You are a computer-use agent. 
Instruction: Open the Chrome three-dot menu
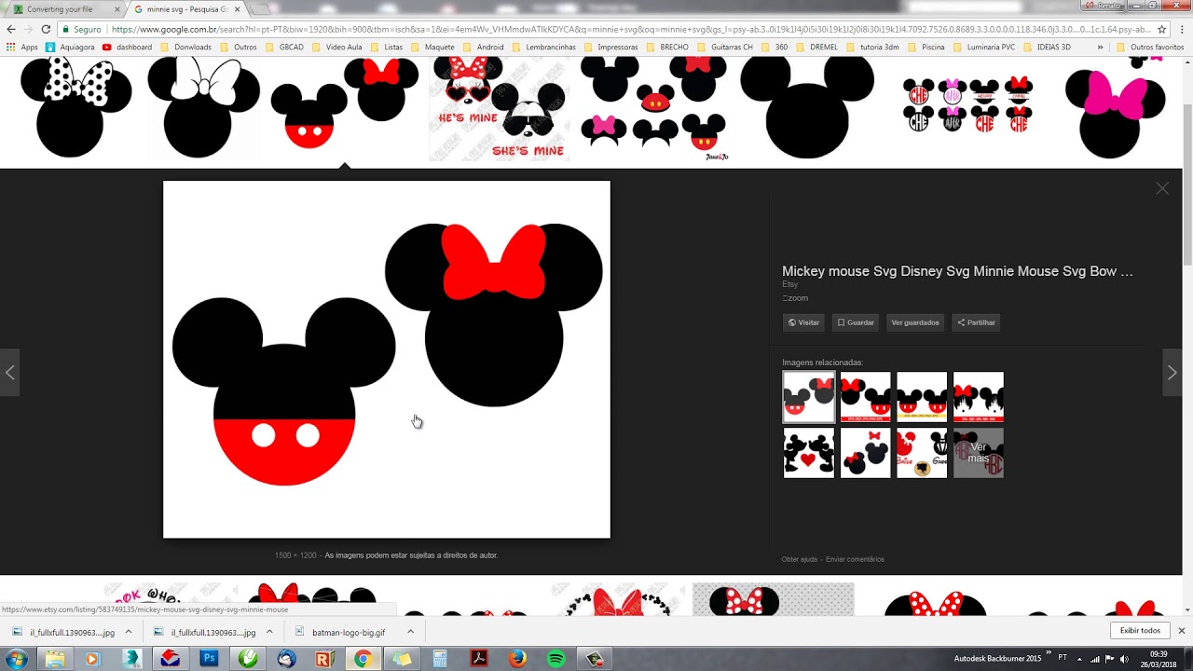click(x=1181, y=29)
